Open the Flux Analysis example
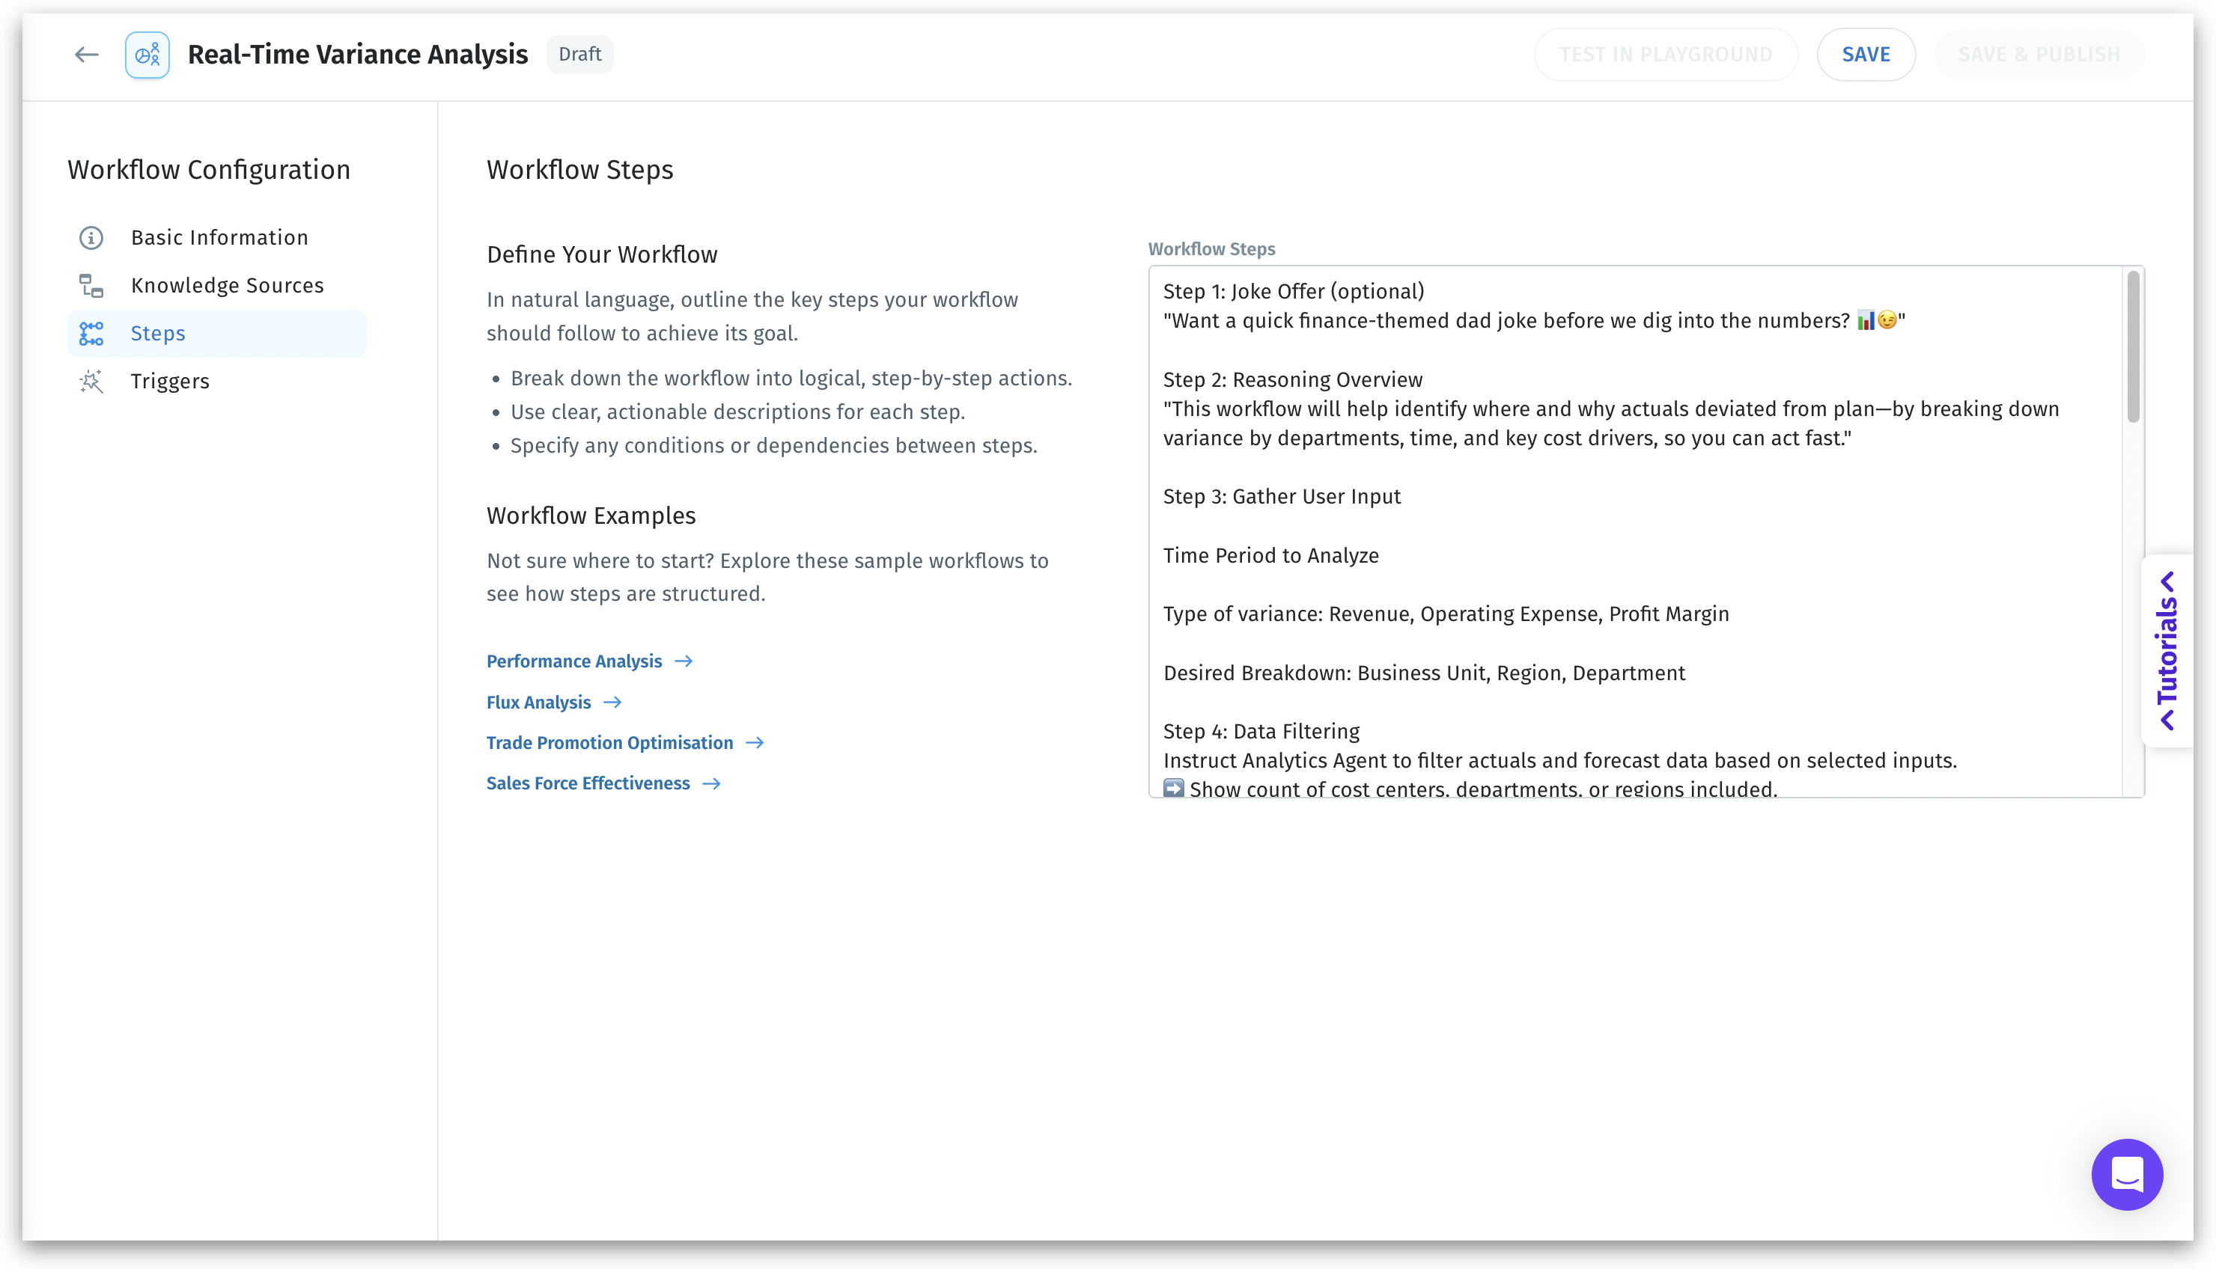Viewport: 2216px width, 1272px height. click(538, 703)
